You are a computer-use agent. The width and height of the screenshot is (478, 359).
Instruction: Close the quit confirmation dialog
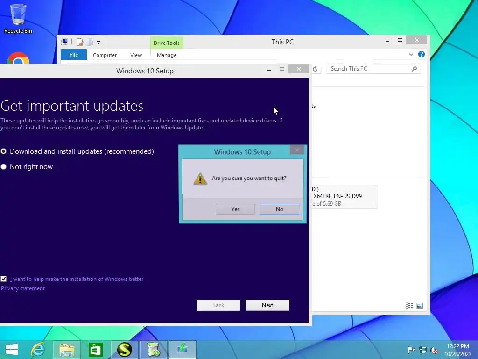pyautogui.click(x=297, y=150)
